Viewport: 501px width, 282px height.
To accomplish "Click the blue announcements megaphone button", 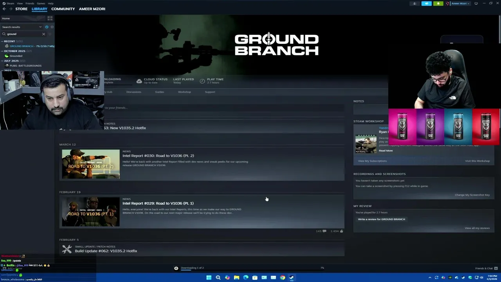I will pyautogui.click(x=427, y=4).
